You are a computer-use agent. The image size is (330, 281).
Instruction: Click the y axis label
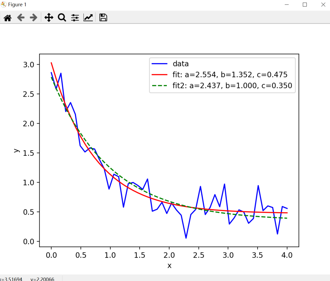[x=16, y=151]
